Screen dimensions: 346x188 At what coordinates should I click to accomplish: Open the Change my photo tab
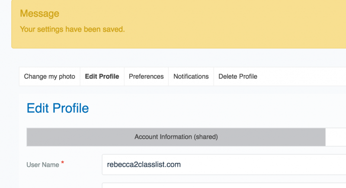coord(49,76)
